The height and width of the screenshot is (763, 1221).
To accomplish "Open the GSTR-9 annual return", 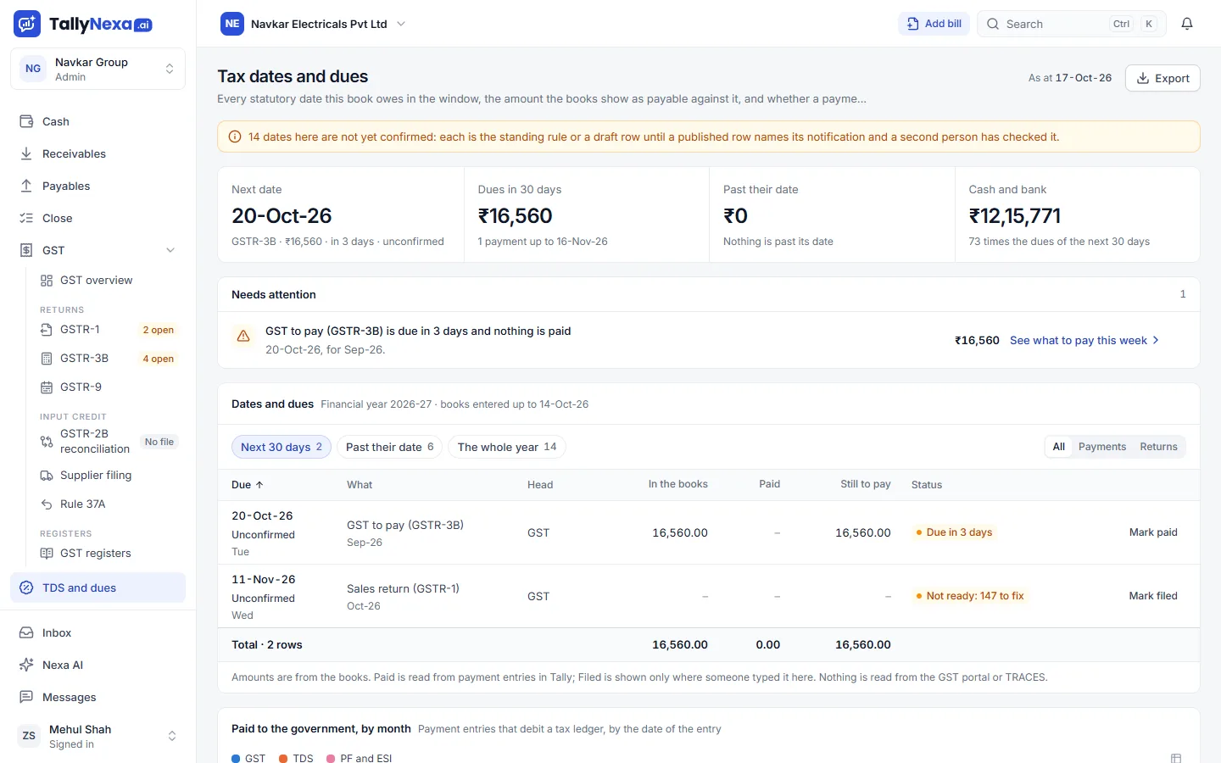I will point(109,387).
